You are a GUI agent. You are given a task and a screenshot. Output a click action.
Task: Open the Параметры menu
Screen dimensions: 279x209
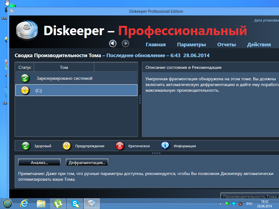click(x=192, y=45)
